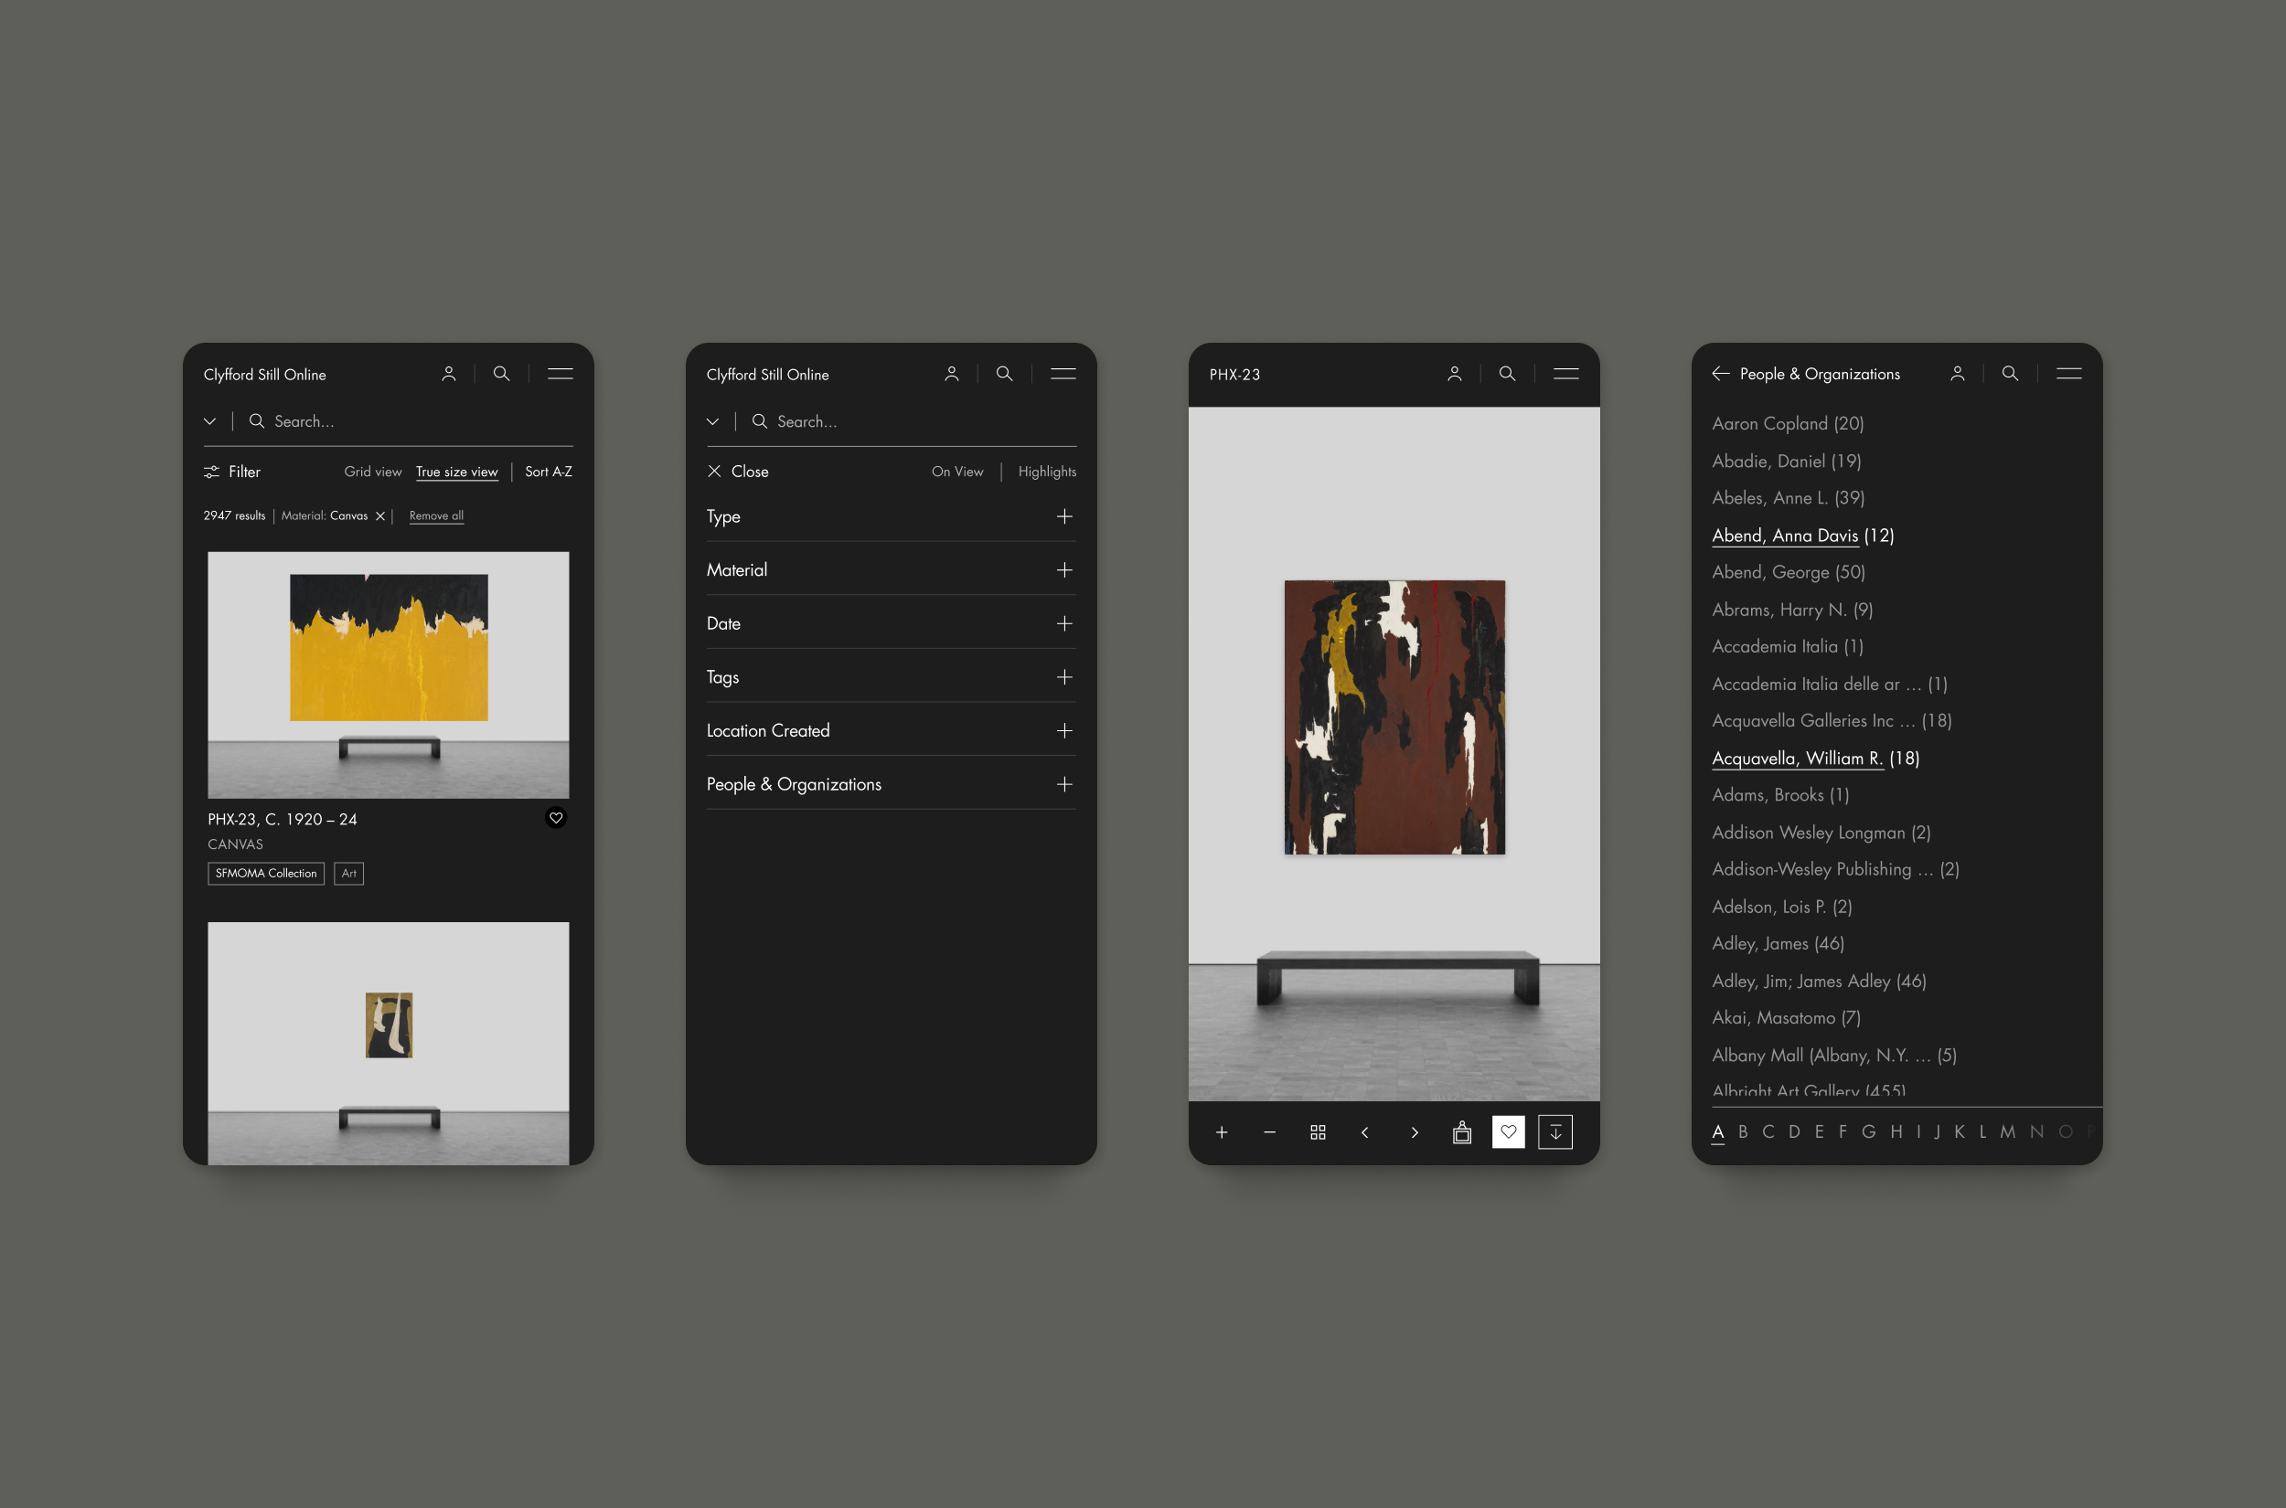Click the filter icon to open filters
Screen dimensions: 2286x1508
click(x=214, y=472)
